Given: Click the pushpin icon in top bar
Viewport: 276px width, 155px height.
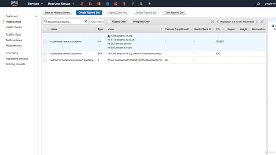Looking at the screenshot, I should [x=149, y=3].
